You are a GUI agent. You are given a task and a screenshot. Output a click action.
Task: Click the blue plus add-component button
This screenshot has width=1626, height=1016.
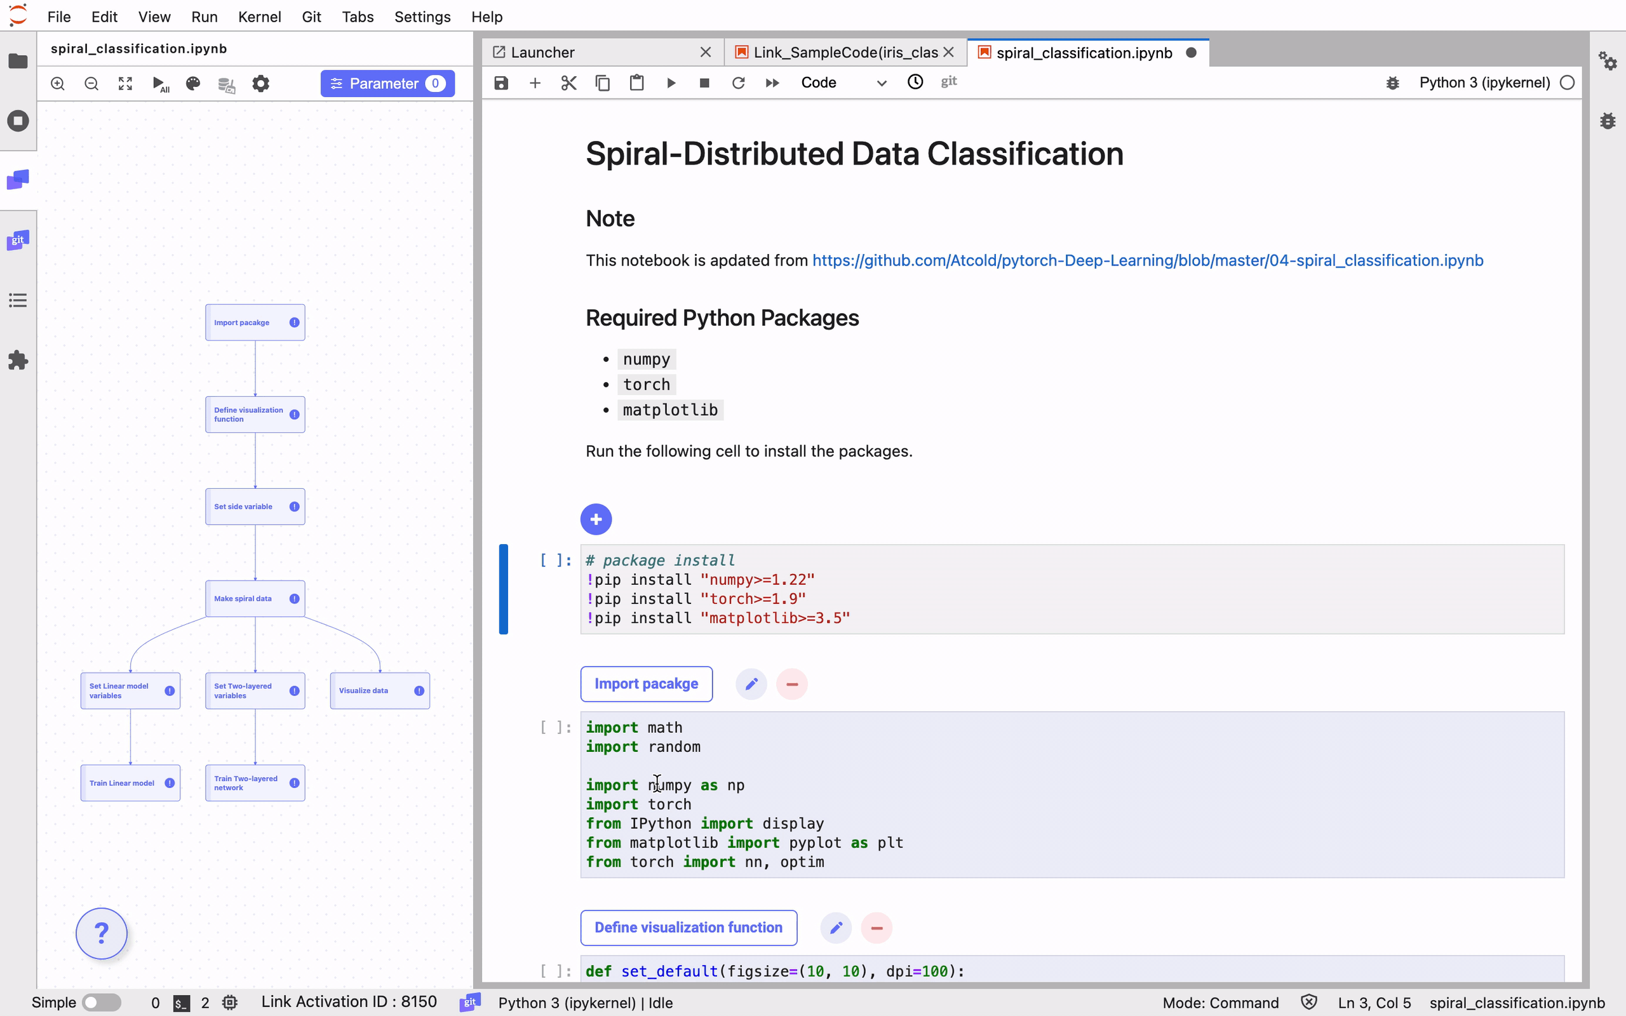[595, 519]
